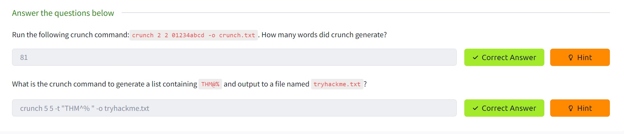Click the question mark after tryhackme.txt
The image size is (624, 134).
(365, 84)
